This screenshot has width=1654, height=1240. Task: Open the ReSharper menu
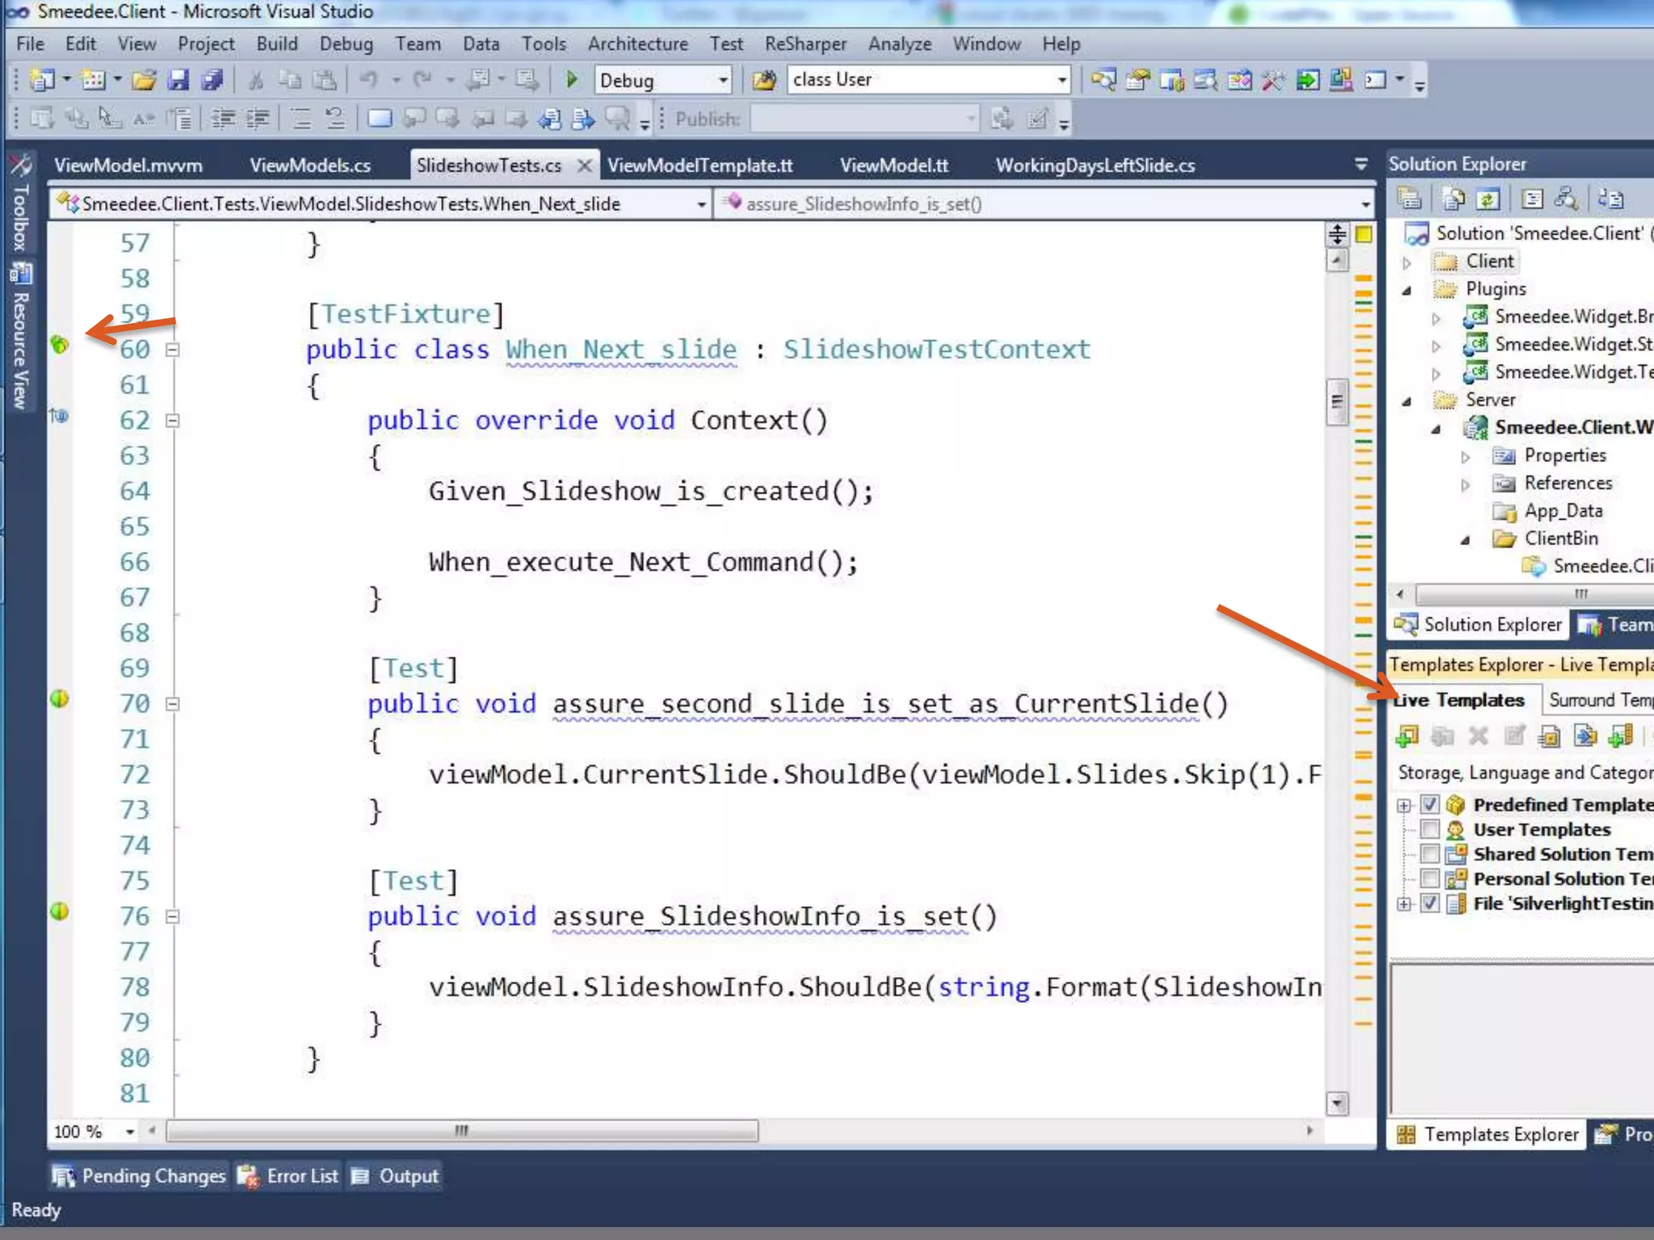(x=805, y=44)
